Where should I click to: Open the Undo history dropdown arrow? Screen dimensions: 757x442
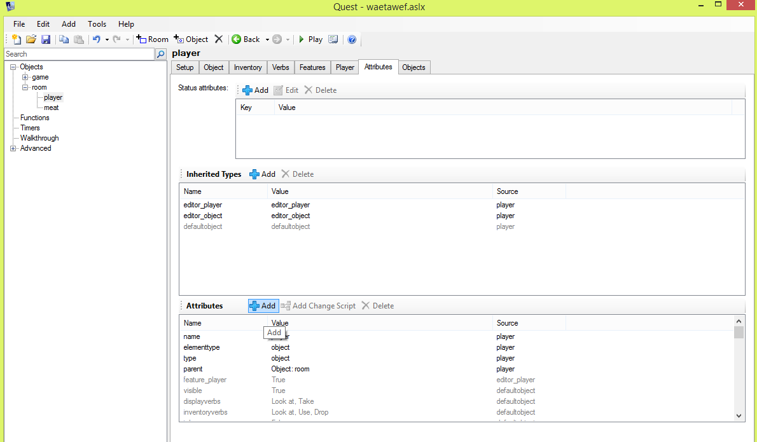(107, 39)
